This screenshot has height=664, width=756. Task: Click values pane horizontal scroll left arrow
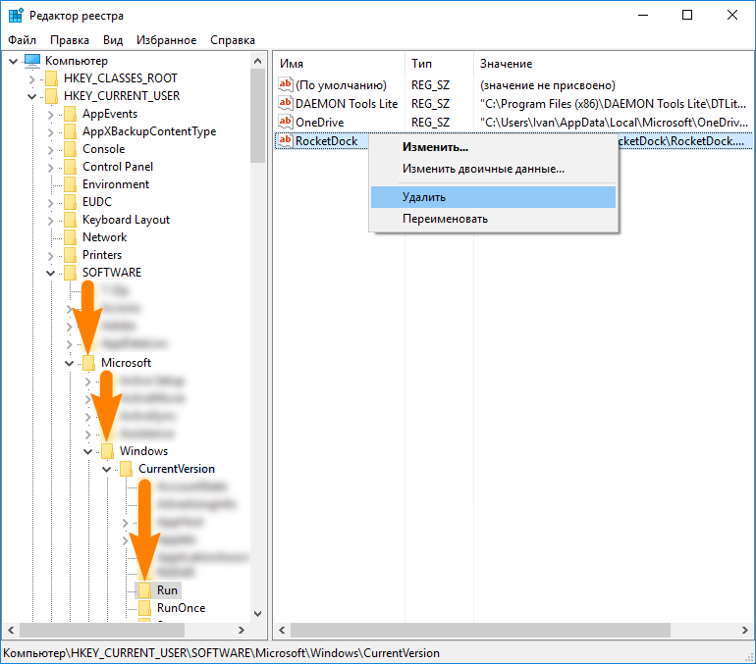pyautogui.click(x=282, y=630)
